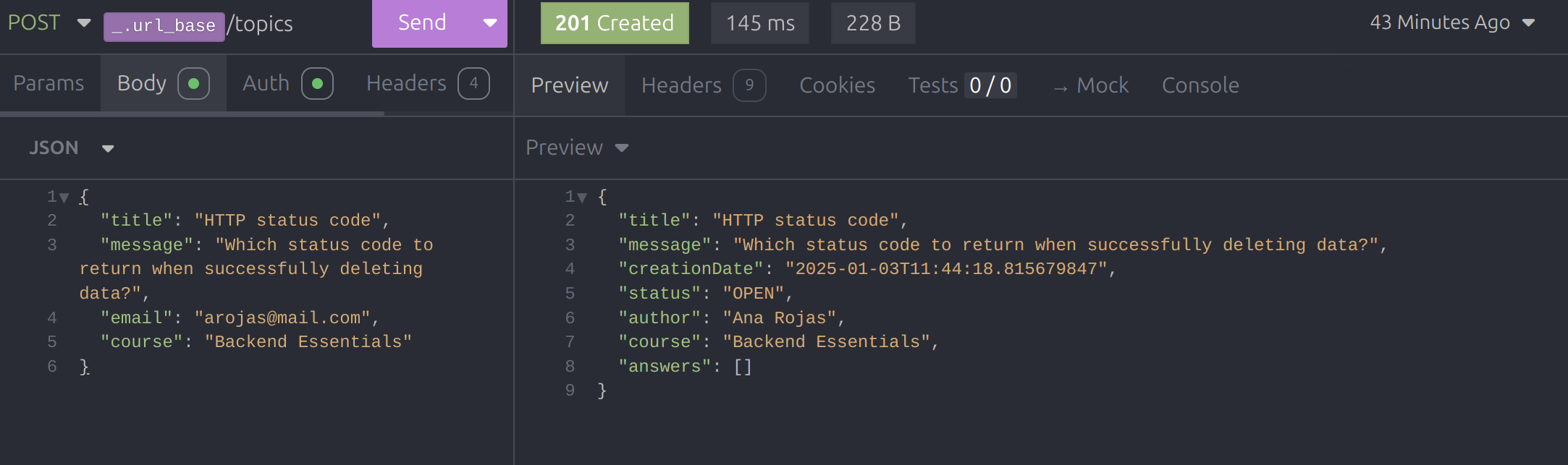
Task: Click request "message" key text on line 3
Action: click(x=147, y=245)
